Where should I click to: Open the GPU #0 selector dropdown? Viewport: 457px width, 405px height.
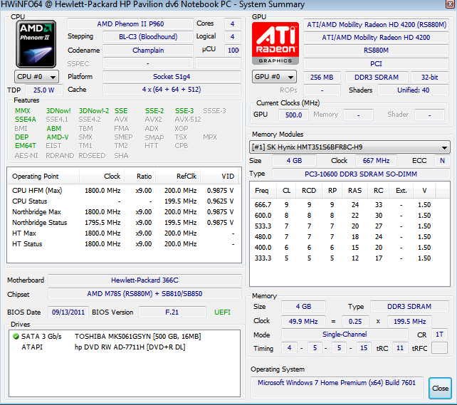point(274,77)
